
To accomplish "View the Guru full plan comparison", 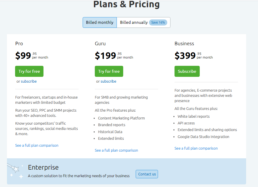I will click(x=116, y=150).
